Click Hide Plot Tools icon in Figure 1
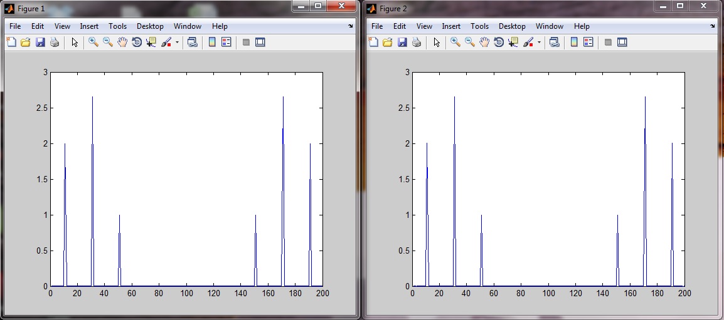Viewport: 724px width, 320px height. tap(246, 43)
